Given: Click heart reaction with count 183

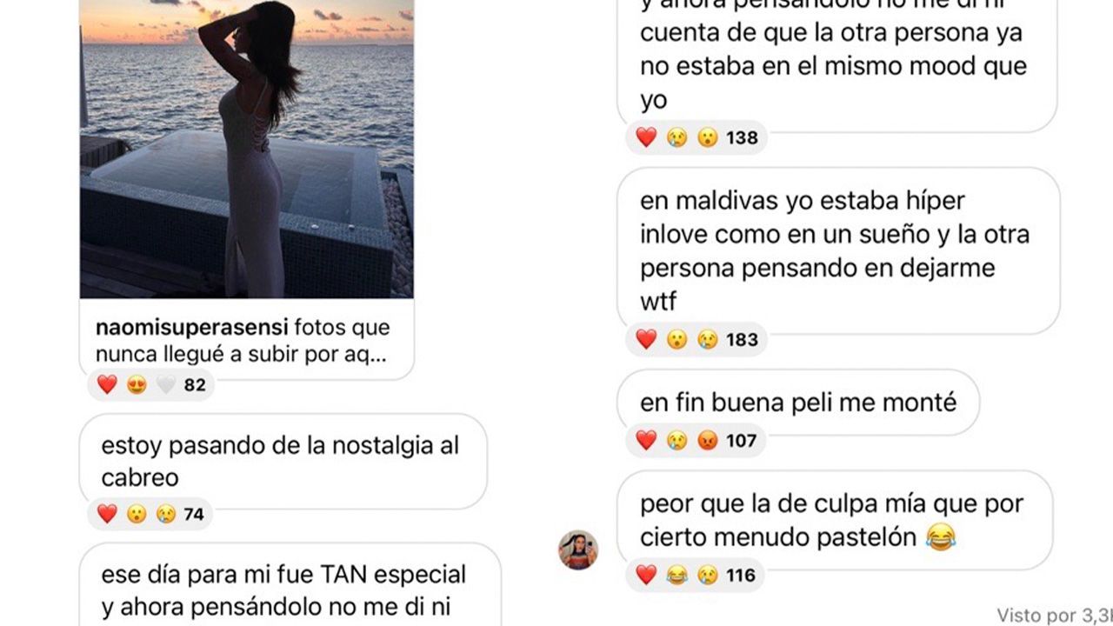Looking at the screenshot, I should coord(646,339).
